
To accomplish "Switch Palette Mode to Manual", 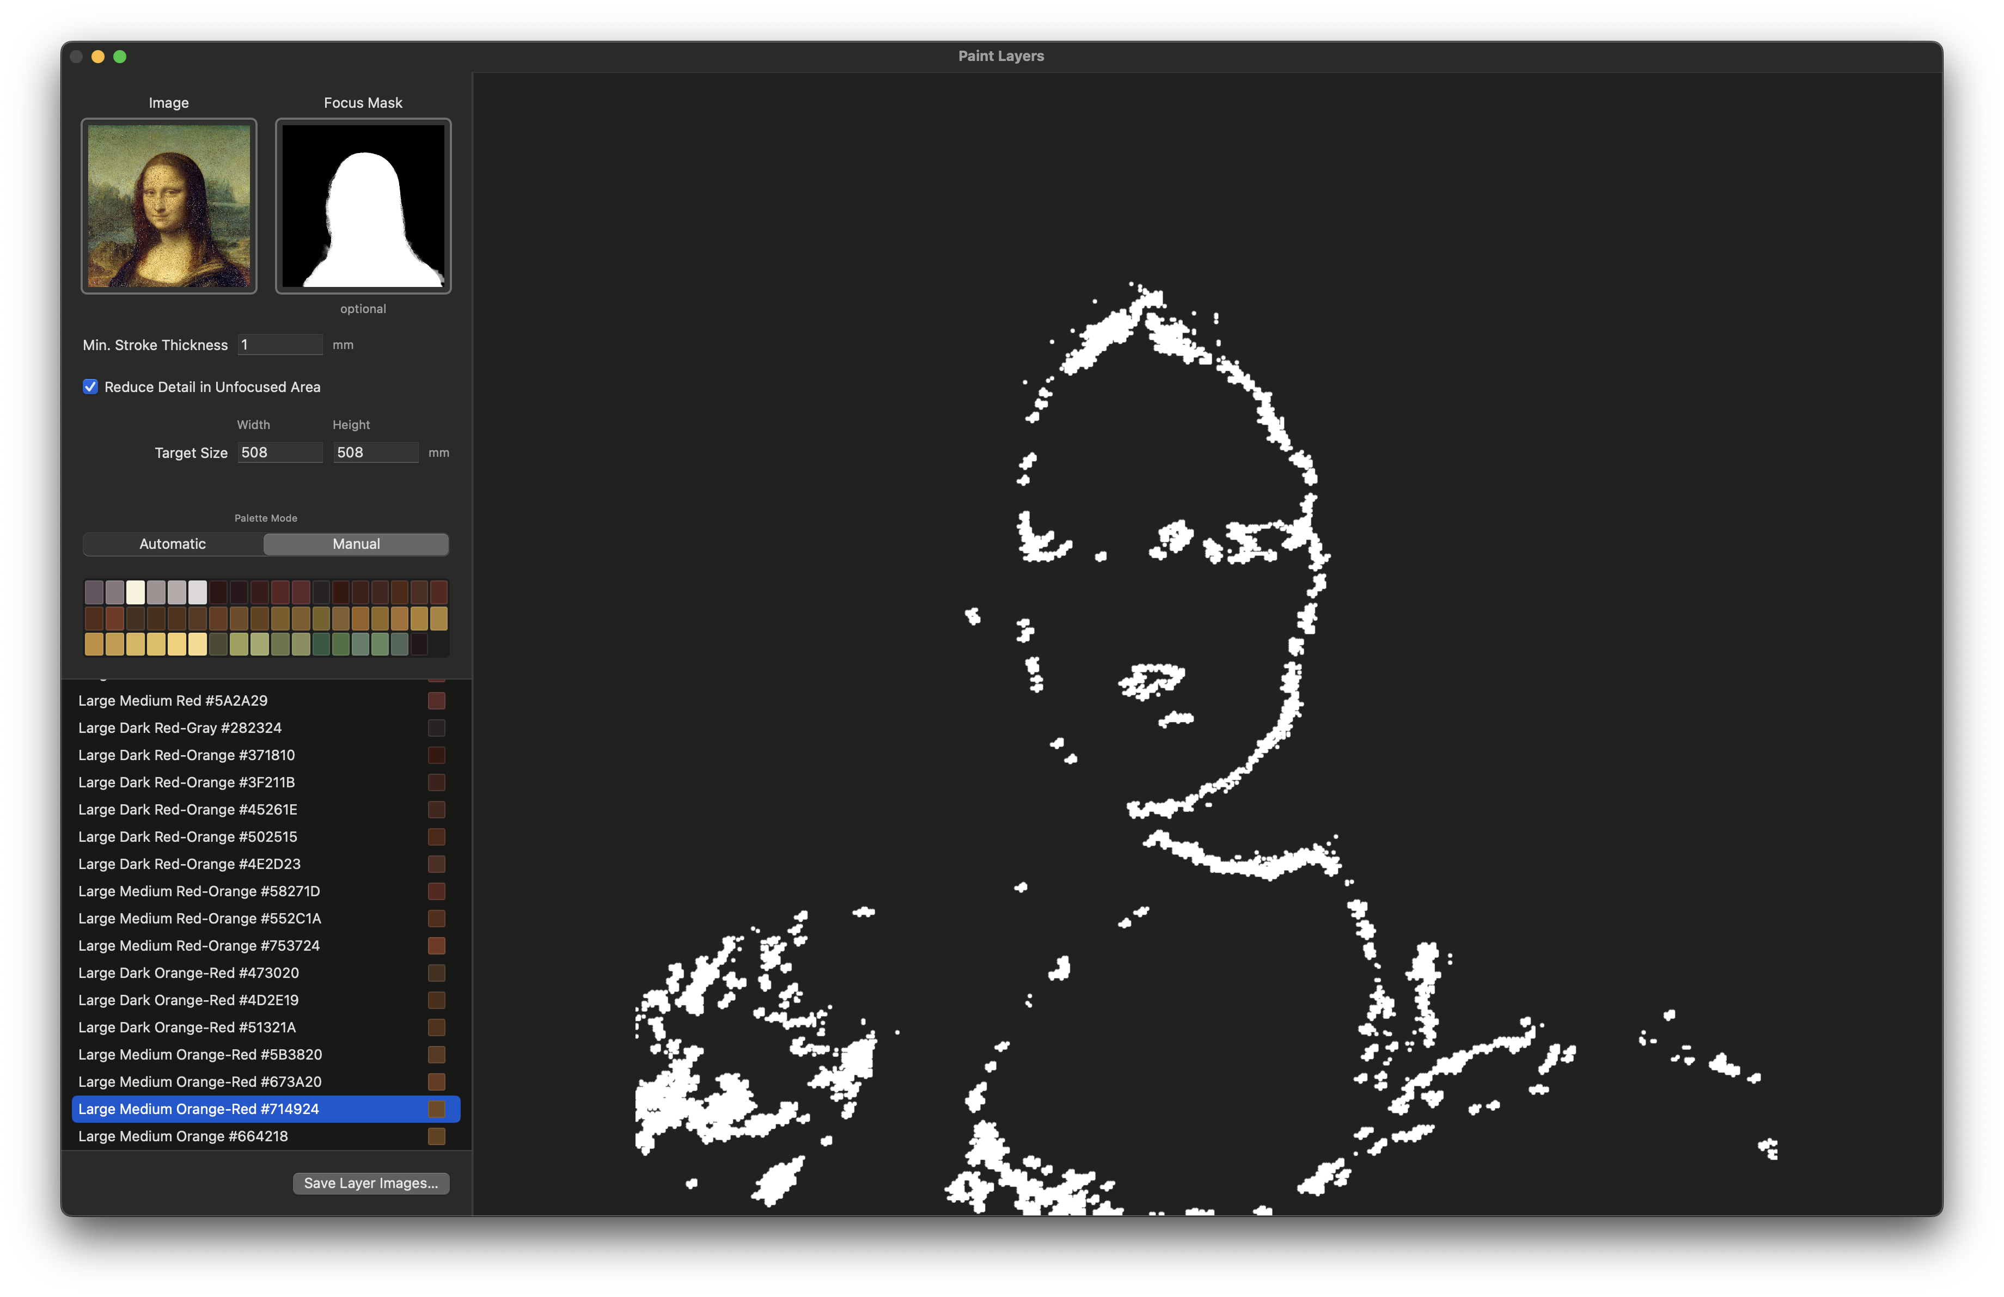I will (x=356, y=544).
